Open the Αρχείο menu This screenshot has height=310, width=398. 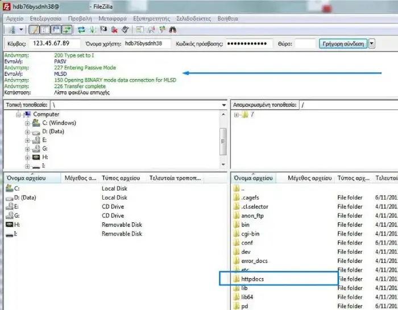[x=15, y=19]
